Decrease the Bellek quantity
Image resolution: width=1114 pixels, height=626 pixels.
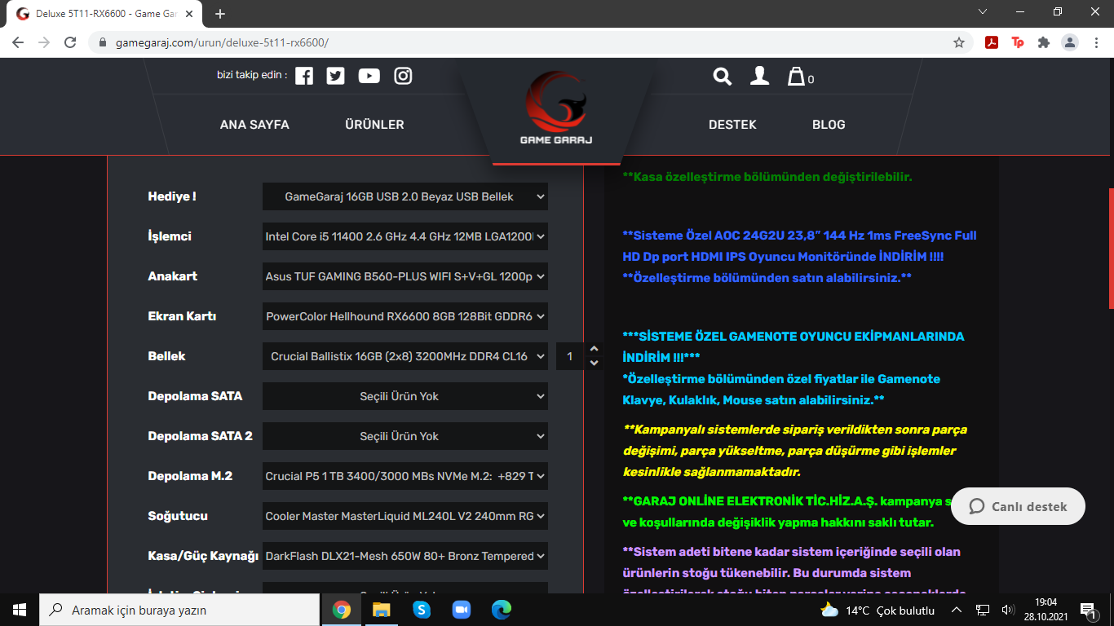tap(594, 363)
